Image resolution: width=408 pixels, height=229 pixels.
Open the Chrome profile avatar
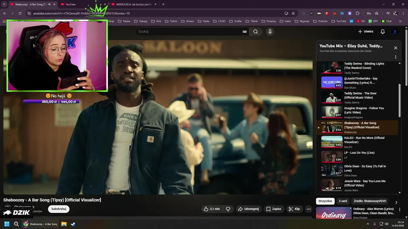click(396, 13)
